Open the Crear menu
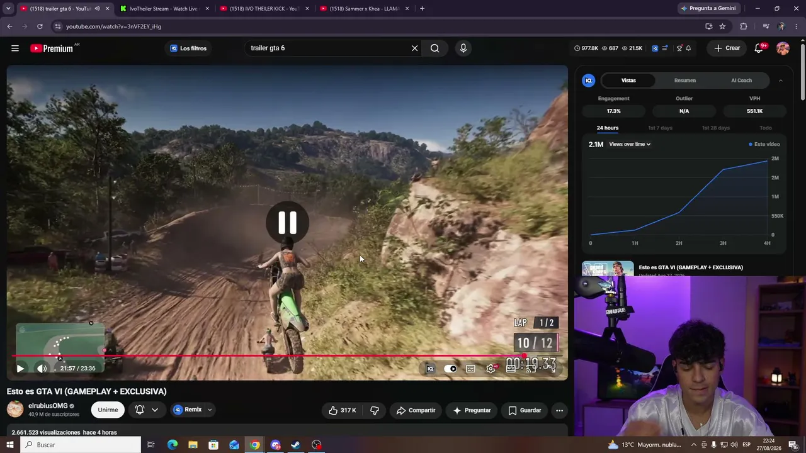The height and width of the screenshot is (453, 806). pyautogui.click(x=727, y=48)
